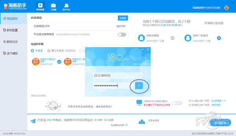Click the monitor icon beside 当前状态
This screenshot has height=136, width=236.
139,103
